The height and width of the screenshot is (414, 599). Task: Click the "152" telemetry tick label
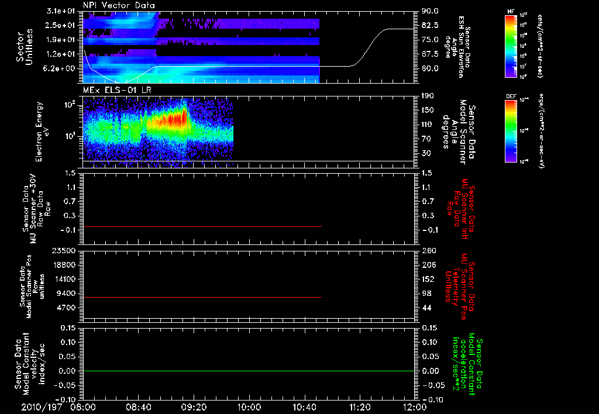point(428,279)
